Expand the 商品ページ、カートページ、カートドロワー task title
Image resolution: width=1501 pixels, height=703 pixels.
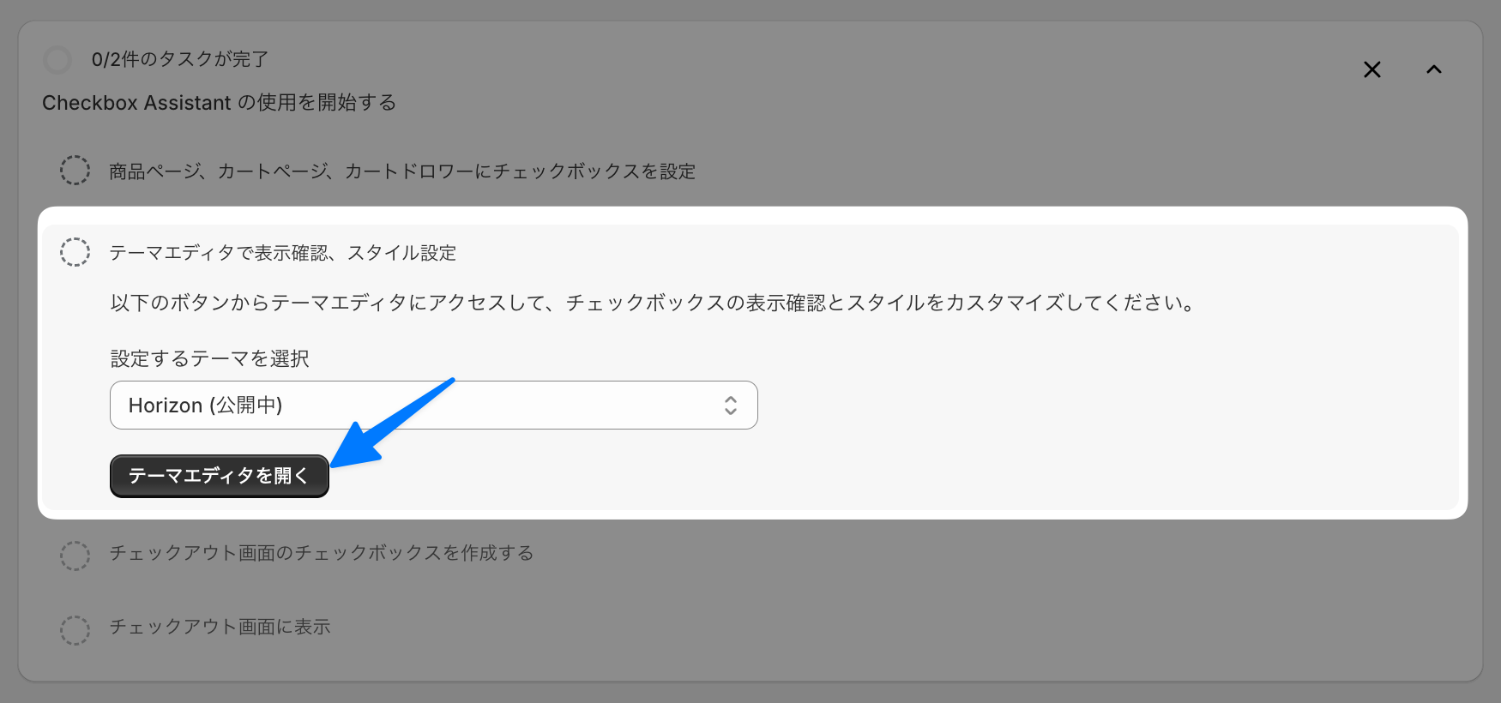(x=401, y=171)
